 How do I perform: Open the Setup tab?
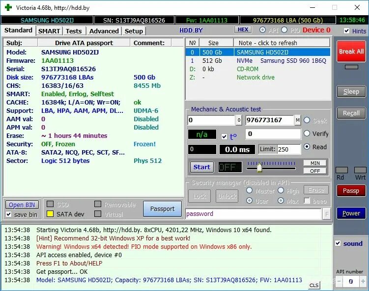coord(134,31)
